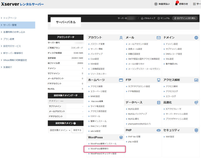Open Whois情報の初期値設定 in sidebar
This screenshot has width=201, height=161.
15,60
